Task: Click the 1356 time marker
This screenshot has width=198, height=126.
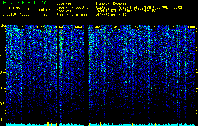Action: pos(116,27)
